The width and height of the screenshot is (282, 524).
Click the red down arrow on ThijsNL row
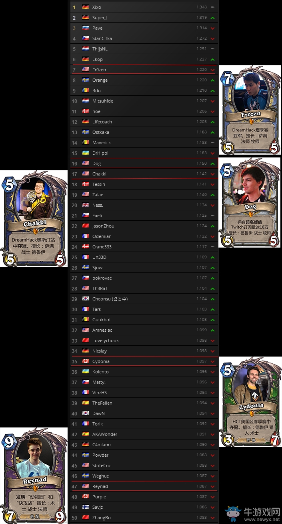[212, 49]
